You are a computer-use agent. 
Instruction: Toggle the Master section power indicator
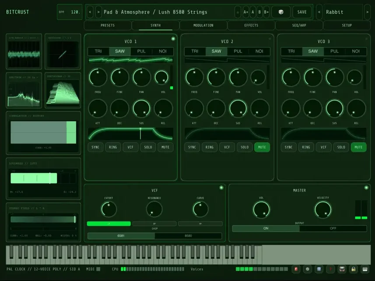(x=366, y=187)
